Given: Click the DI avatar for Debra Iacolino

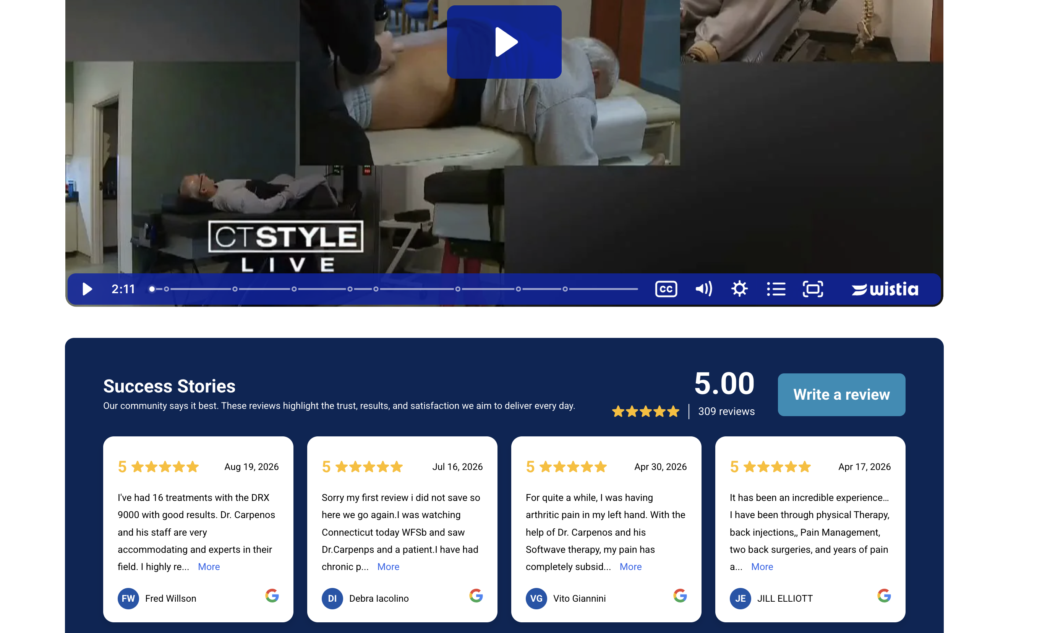Looking at the screenshot, I should tap(332, 598).
